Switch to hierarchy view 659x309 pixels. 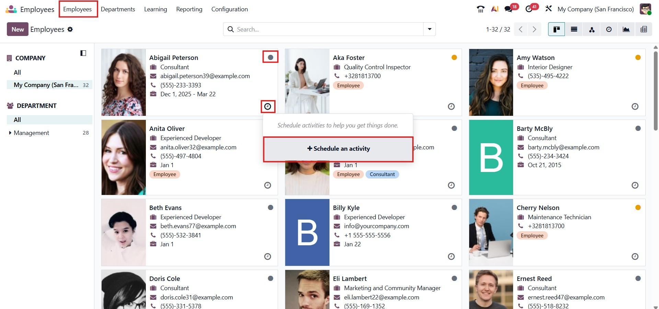pyautogui.click(x=591, y=29)
